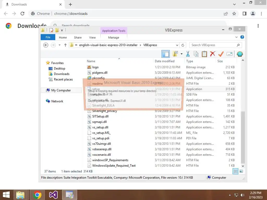Click the red X Delete icon

point(213,54)
